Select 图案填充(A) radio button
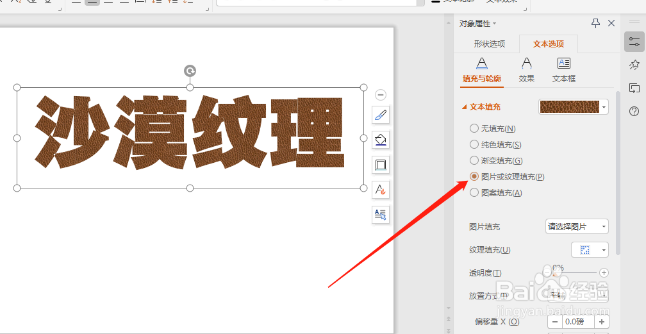This screenshot has height=334, width=646. point(474,192)
